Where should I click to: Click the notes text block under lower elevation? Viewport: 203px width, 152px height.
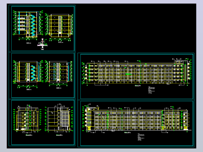pyautogui.click(x=141, y=137)
